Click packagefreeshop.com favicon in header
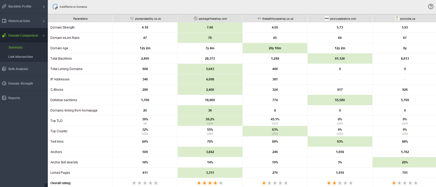 [196, 18]
